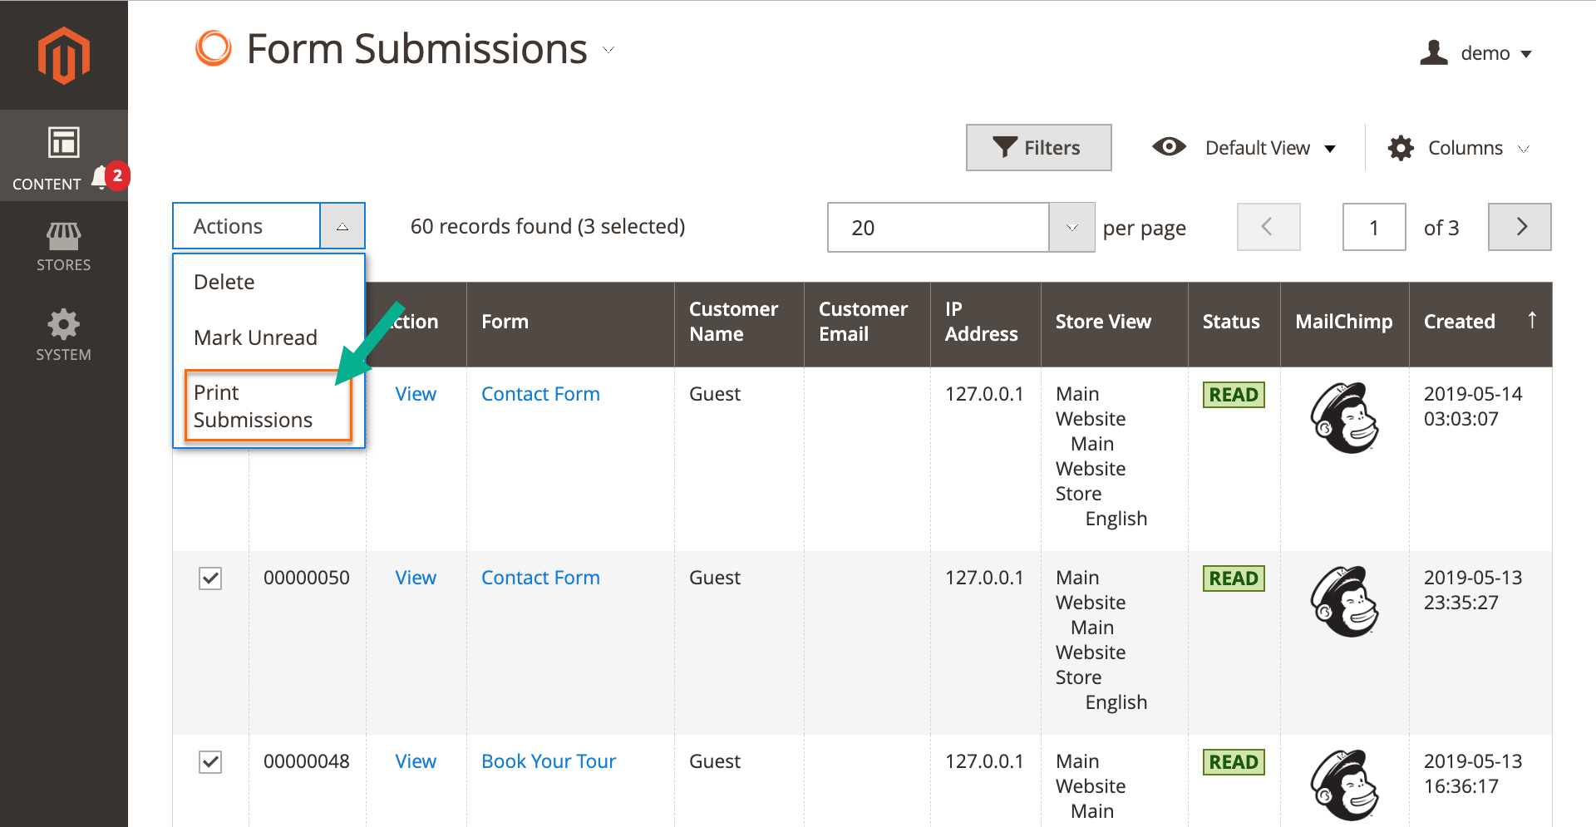The width and height of the screenshot is (1596, 827).
Task: Click the notification bell with badge 2
Action: 109,176
